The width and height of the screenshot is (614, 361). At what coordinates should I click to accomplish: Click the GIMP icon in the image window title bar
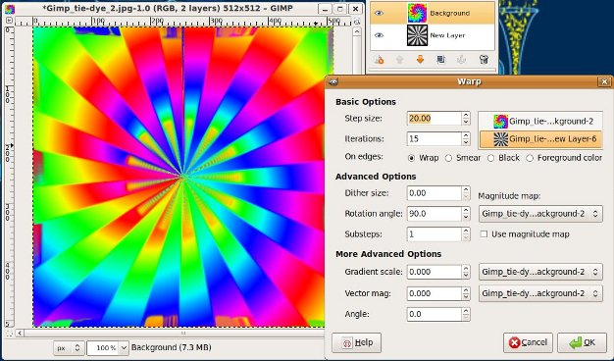(10, 9)
